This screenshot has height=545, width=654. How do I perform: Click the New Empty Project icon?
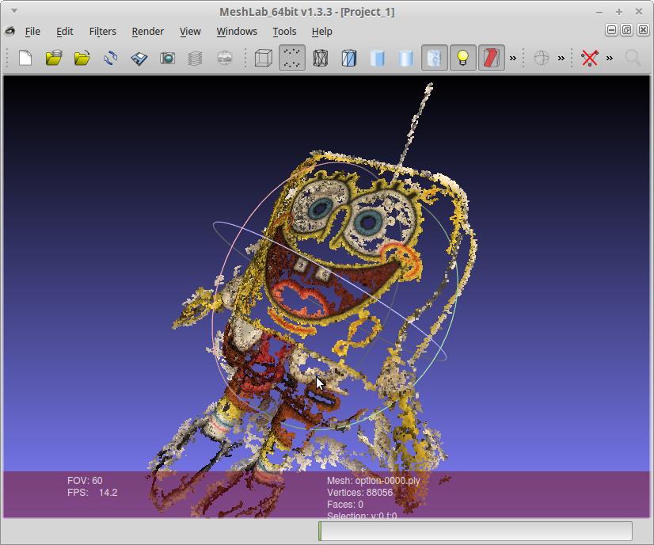tap(25, 58)
